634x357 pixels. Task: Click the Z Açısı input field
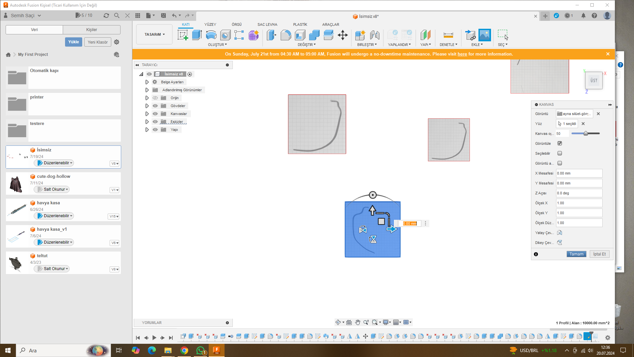[x=579, y=193]
